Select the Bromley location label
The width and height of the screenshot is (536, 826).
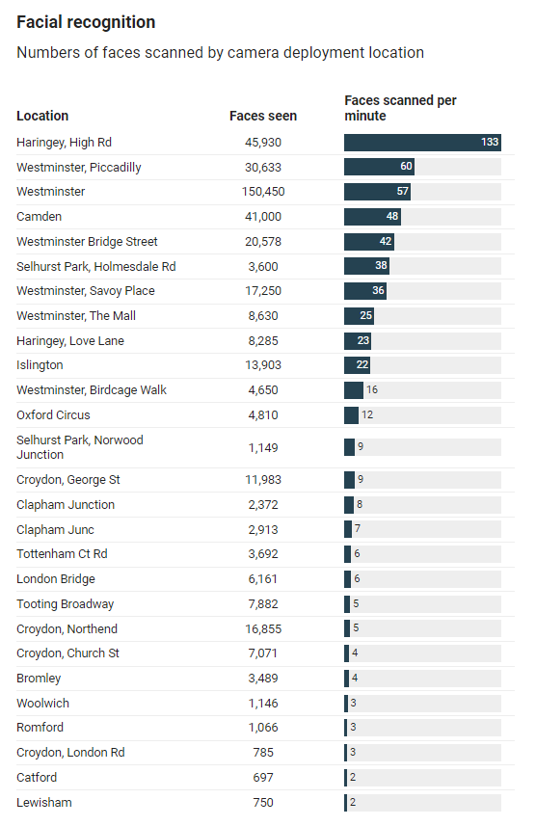(x=39, y=679)
